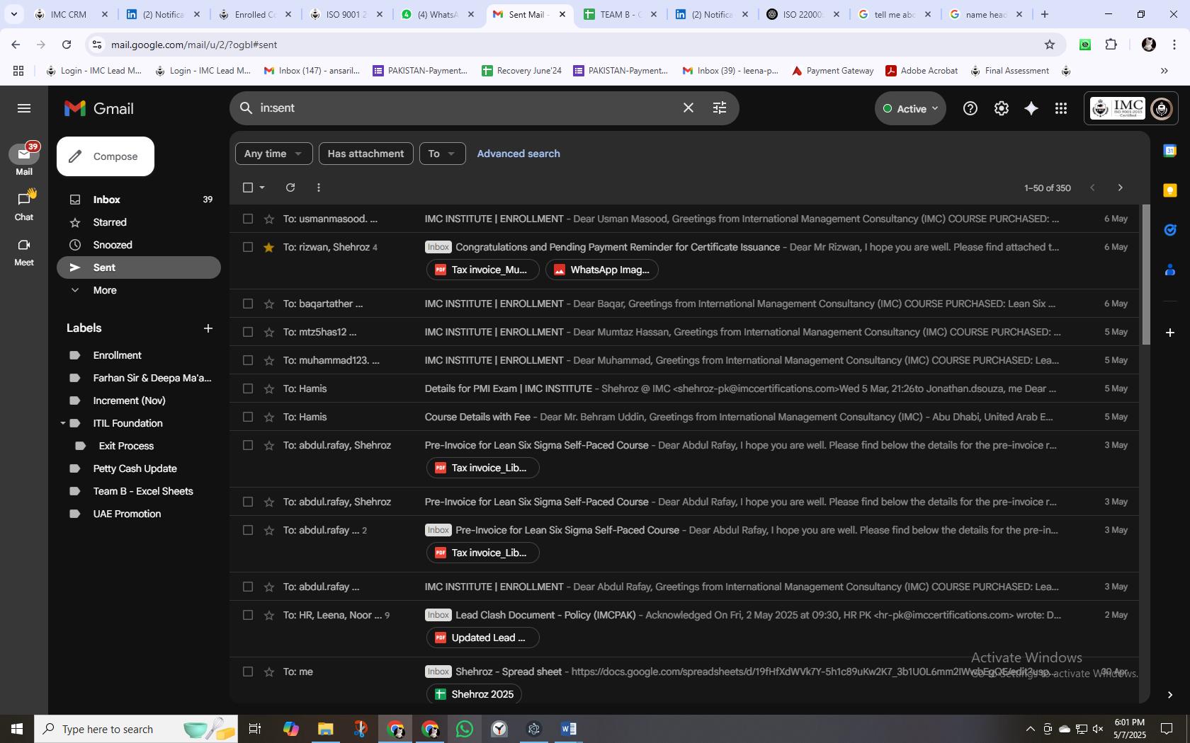Image resolution: width=1190 pixels, height=743 pixels.
Task: Open Gmail Support help icon
Action: (x=970, y=108)
